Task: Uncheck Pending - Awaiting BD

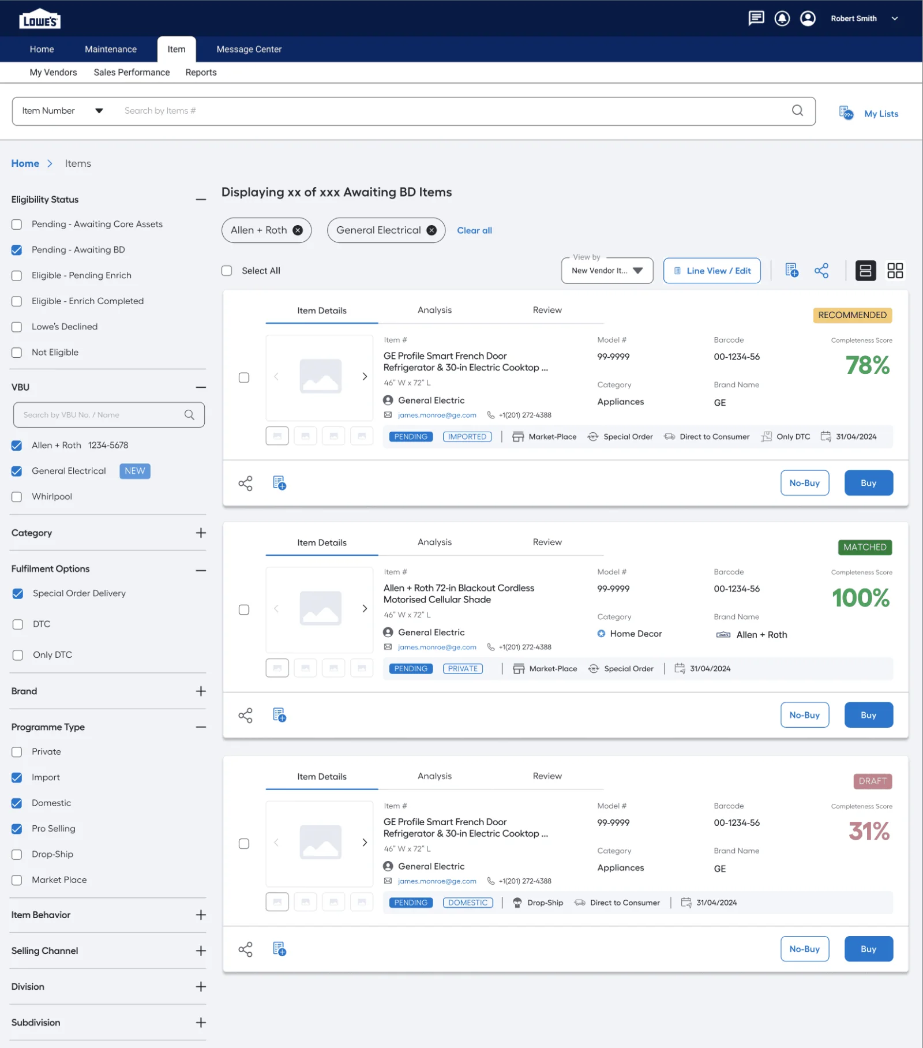Action: 17,250
